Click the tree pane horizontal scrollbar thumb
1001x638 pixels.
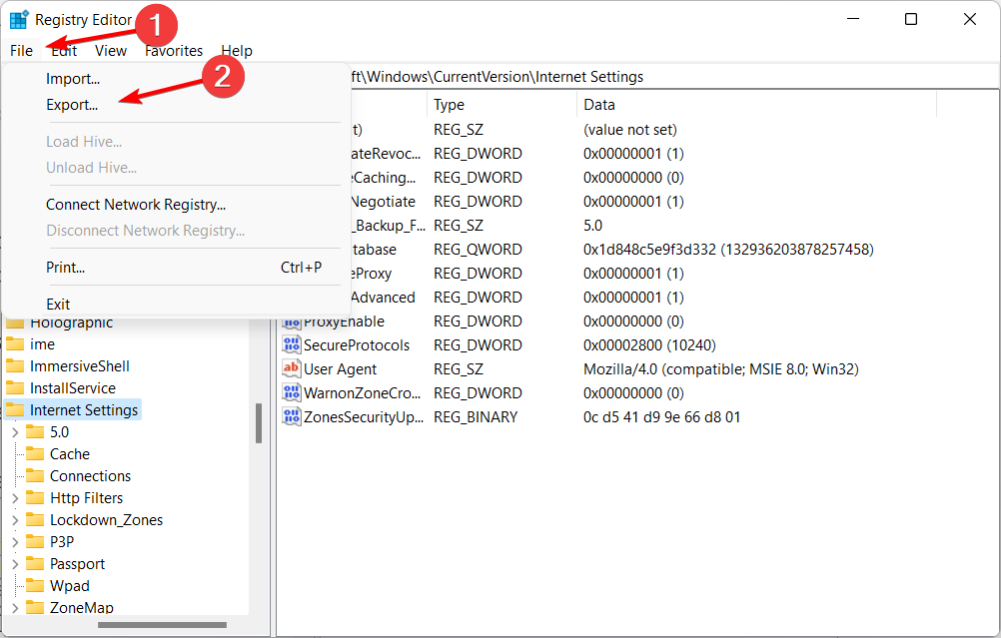(162, 625)
